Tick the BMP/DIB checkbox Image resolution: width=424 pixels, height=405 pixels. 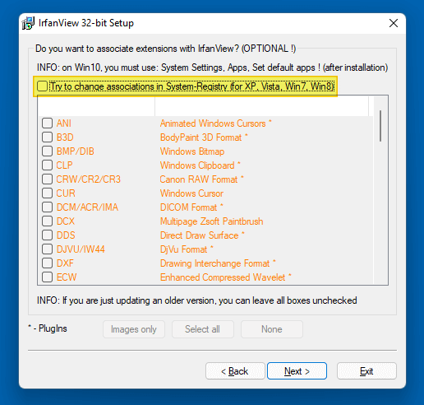(47, 151)
